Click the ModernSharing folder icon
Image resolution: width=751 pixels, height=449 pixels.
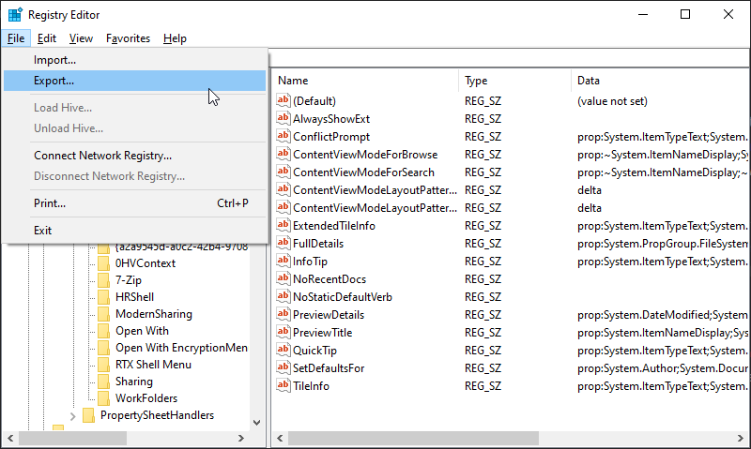(x=103, y=314)
